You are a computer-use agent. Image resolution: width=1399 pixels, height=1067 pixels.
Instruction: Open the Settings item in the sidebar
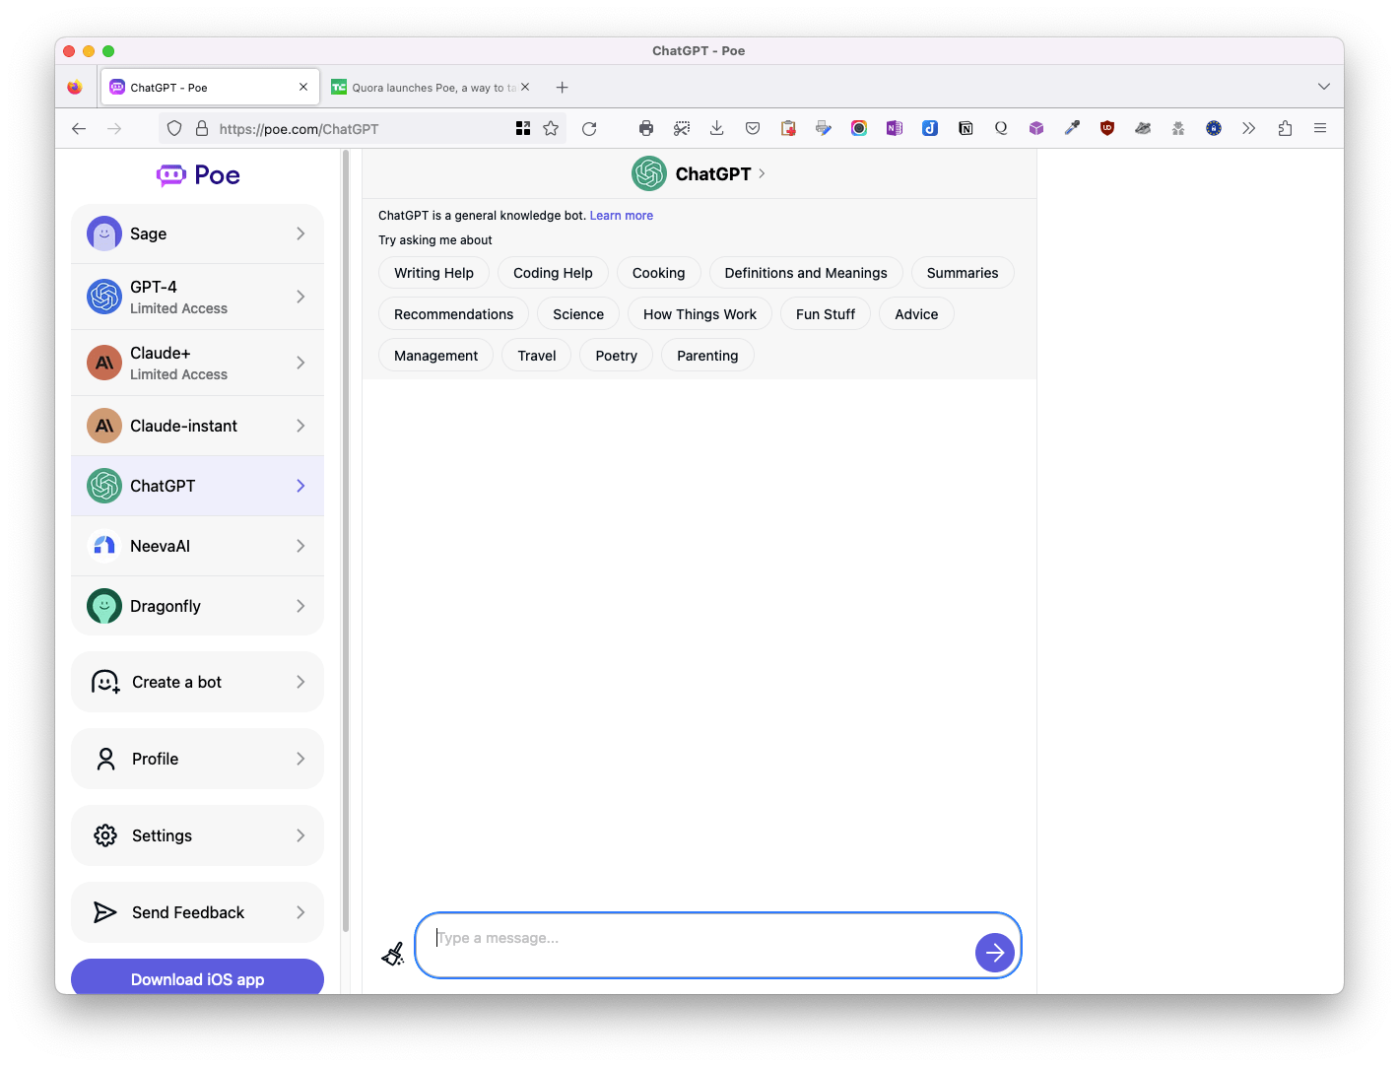[197, 835]
